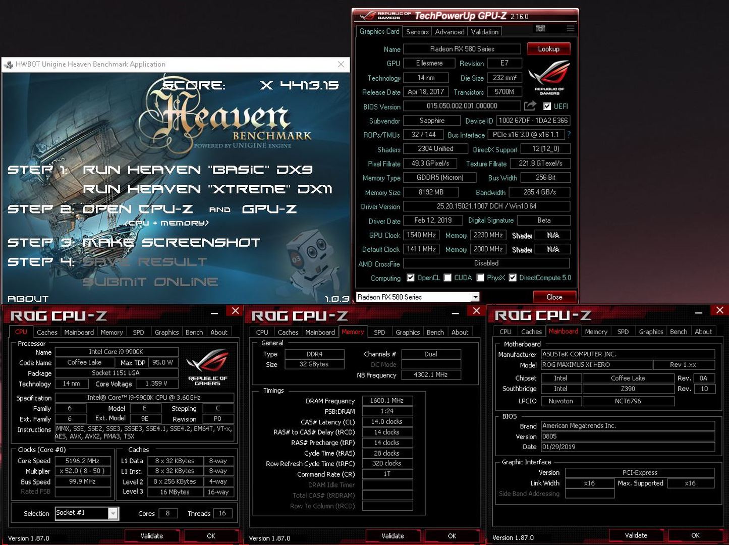Click the CAS# Latency 14.0 clocks value
This screenshot has height=545, width=729.
387,422
